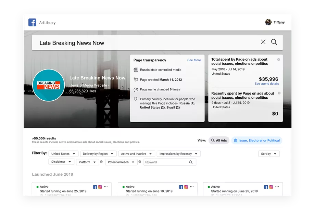Image resolution: width=315 pixels, height=210 pixels.
Task: Click the $0 recently spent amount
Action: (275, 113)
